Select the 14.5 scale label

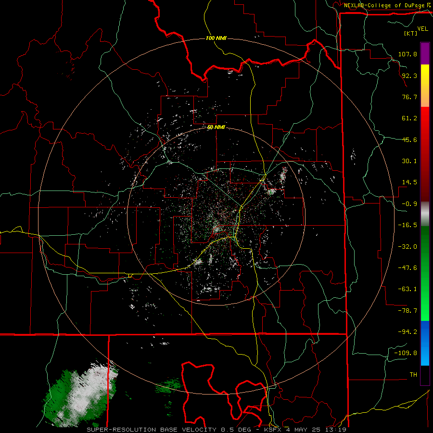[409, 182]
